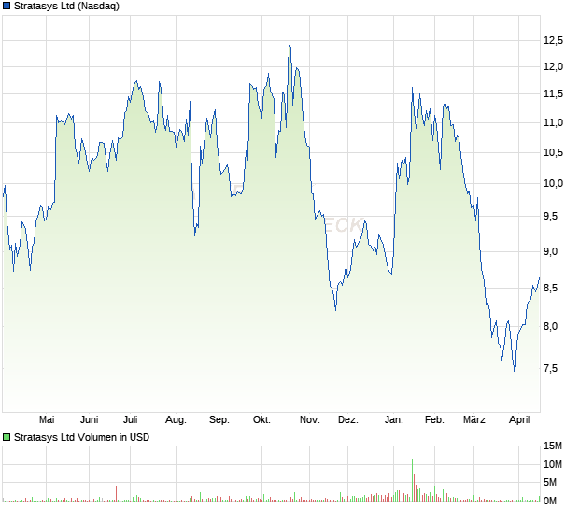The height and width of the screenshot is (510, 579).
Task: Click the 10,0 price axis value
Action: pyautogui.click(x=553, y=183)
